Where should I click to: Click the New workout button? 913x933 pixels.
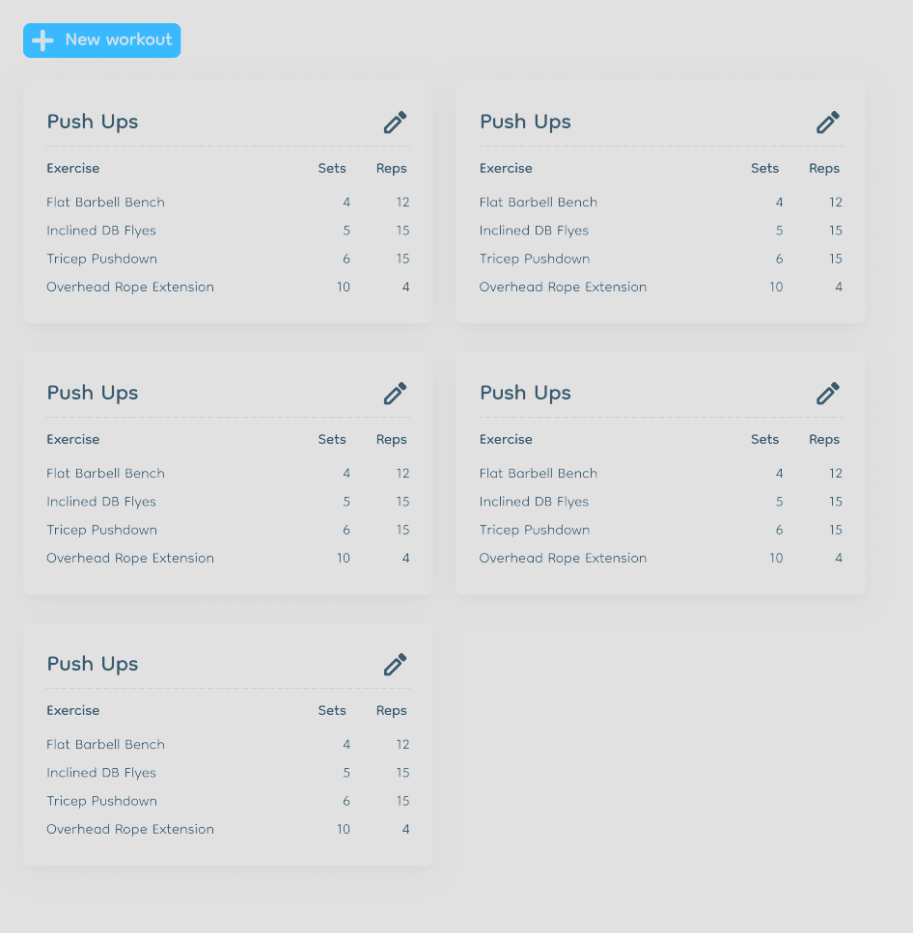coord(101,41)
